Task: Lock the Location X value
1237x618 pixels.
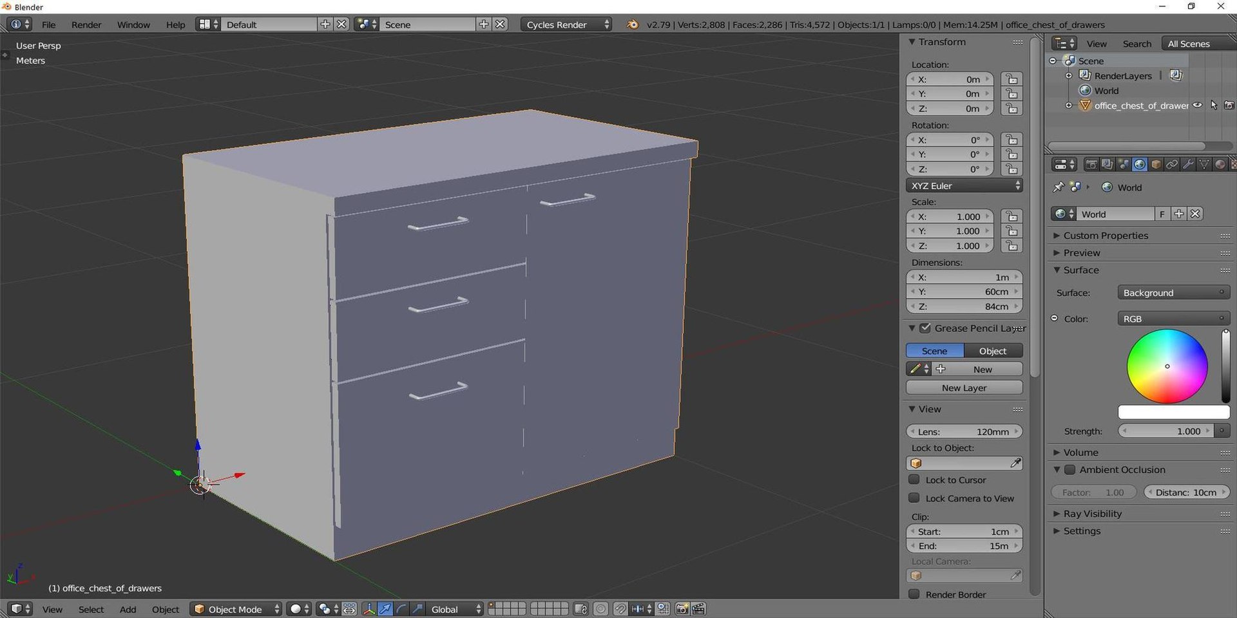Action: pos(1012,79)
